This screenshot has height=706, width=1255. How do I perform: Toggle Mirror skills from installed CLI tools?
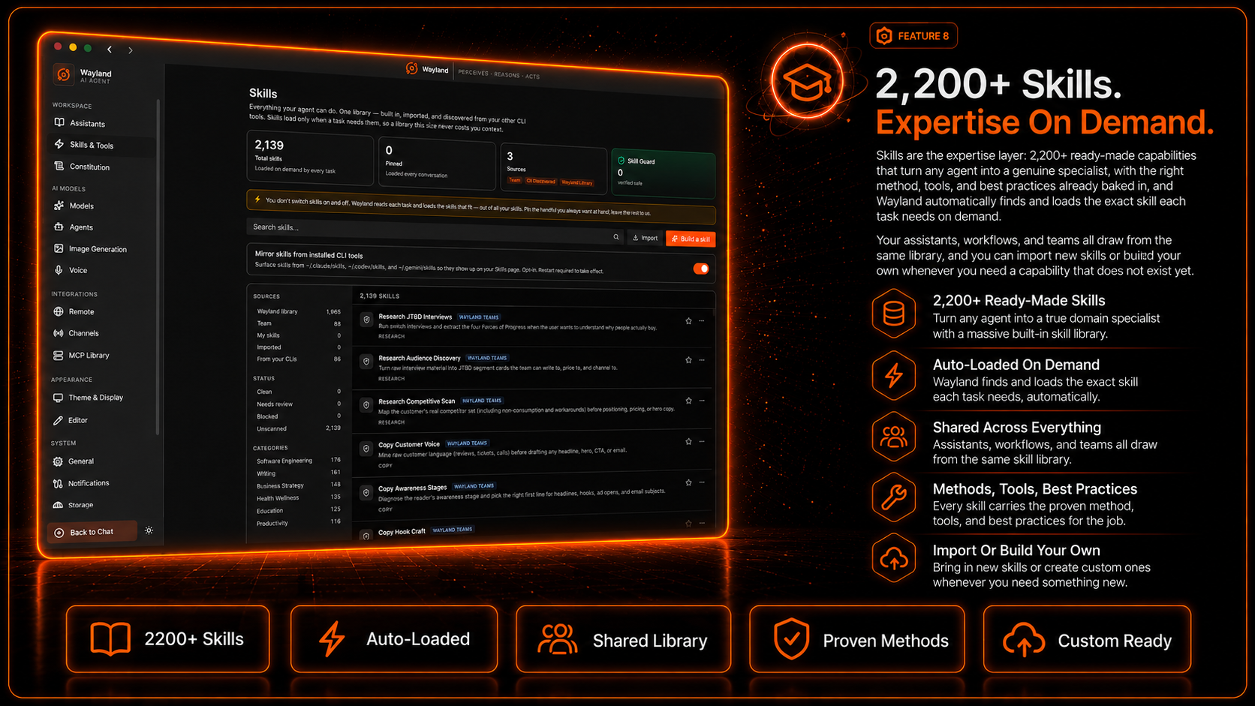[701, 269]
